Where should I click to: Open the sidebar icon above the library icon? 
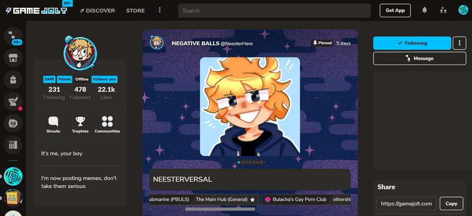13,123
